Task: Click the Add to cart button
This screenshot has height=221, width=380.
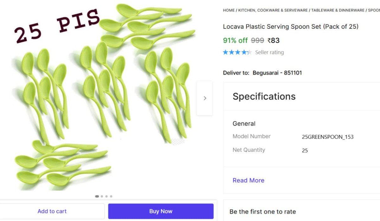Action: point(52,211)
